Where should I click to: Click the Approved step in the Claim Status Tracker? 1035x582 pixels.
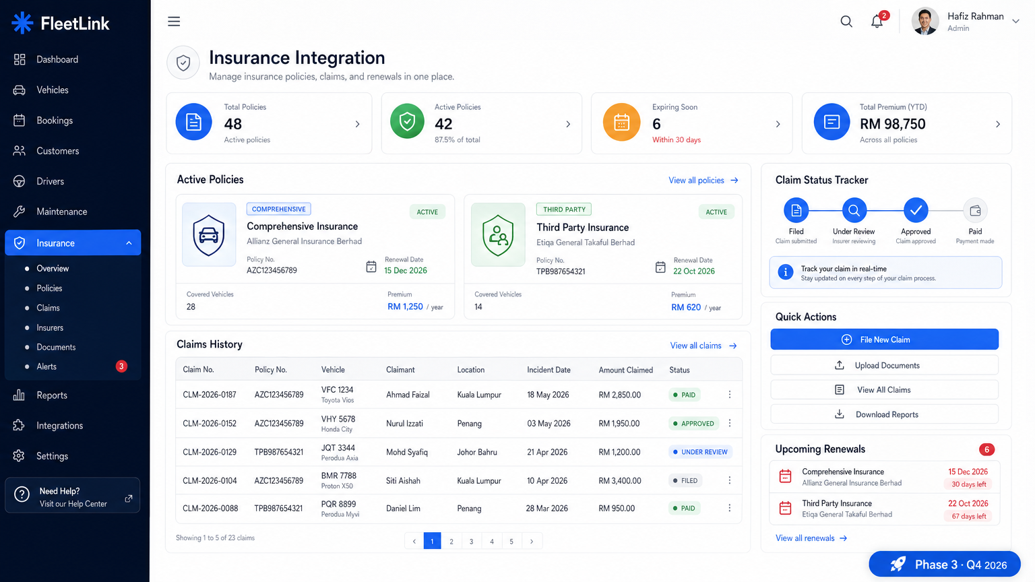(x=915, y=210)
